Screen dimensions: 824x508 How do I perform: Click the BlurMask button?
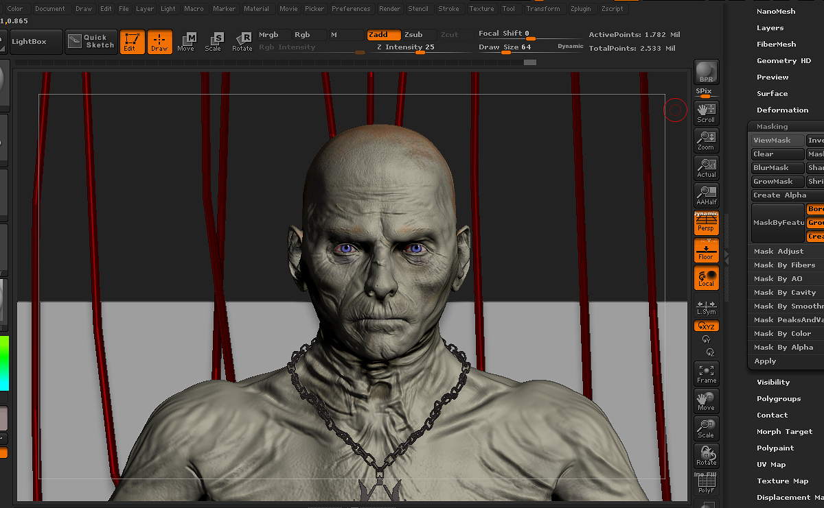coord(777,168)
